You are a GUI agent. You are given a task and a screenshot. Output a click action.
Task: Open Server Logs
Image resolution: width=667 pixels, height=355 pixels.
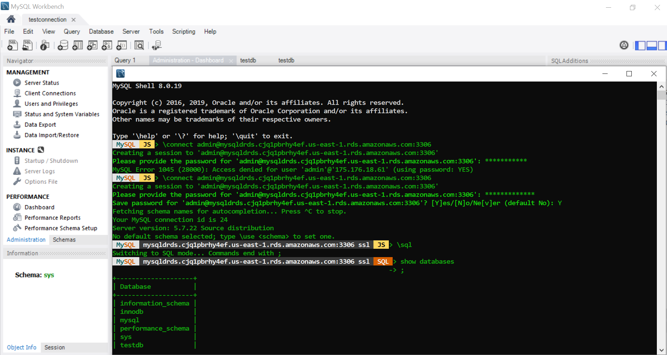click(x=39, y=171)
